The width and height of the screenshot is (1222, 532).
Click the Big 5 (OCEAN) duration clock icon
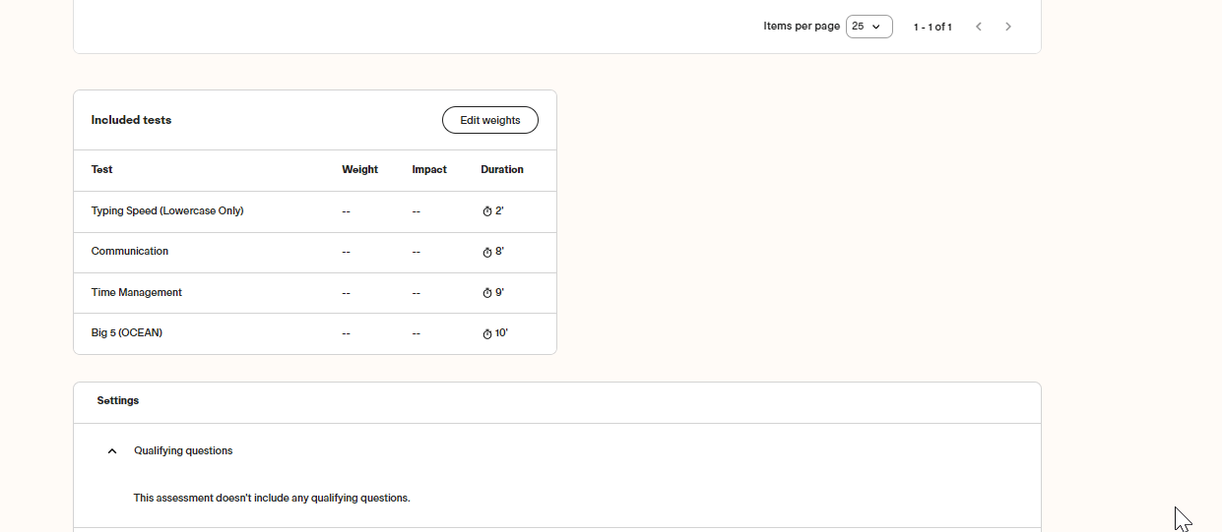[486, 334]
